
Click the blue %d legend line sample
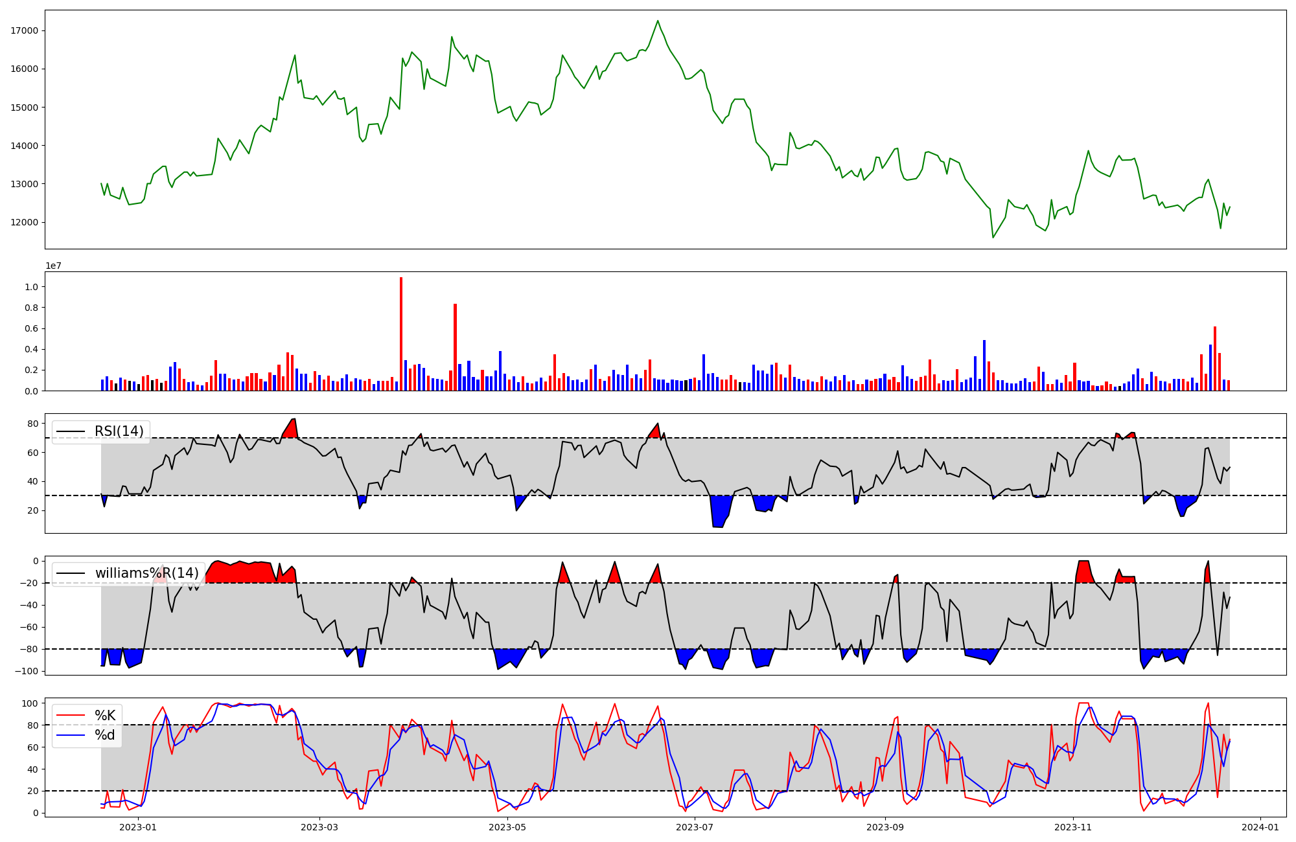[x=71, y=735]
